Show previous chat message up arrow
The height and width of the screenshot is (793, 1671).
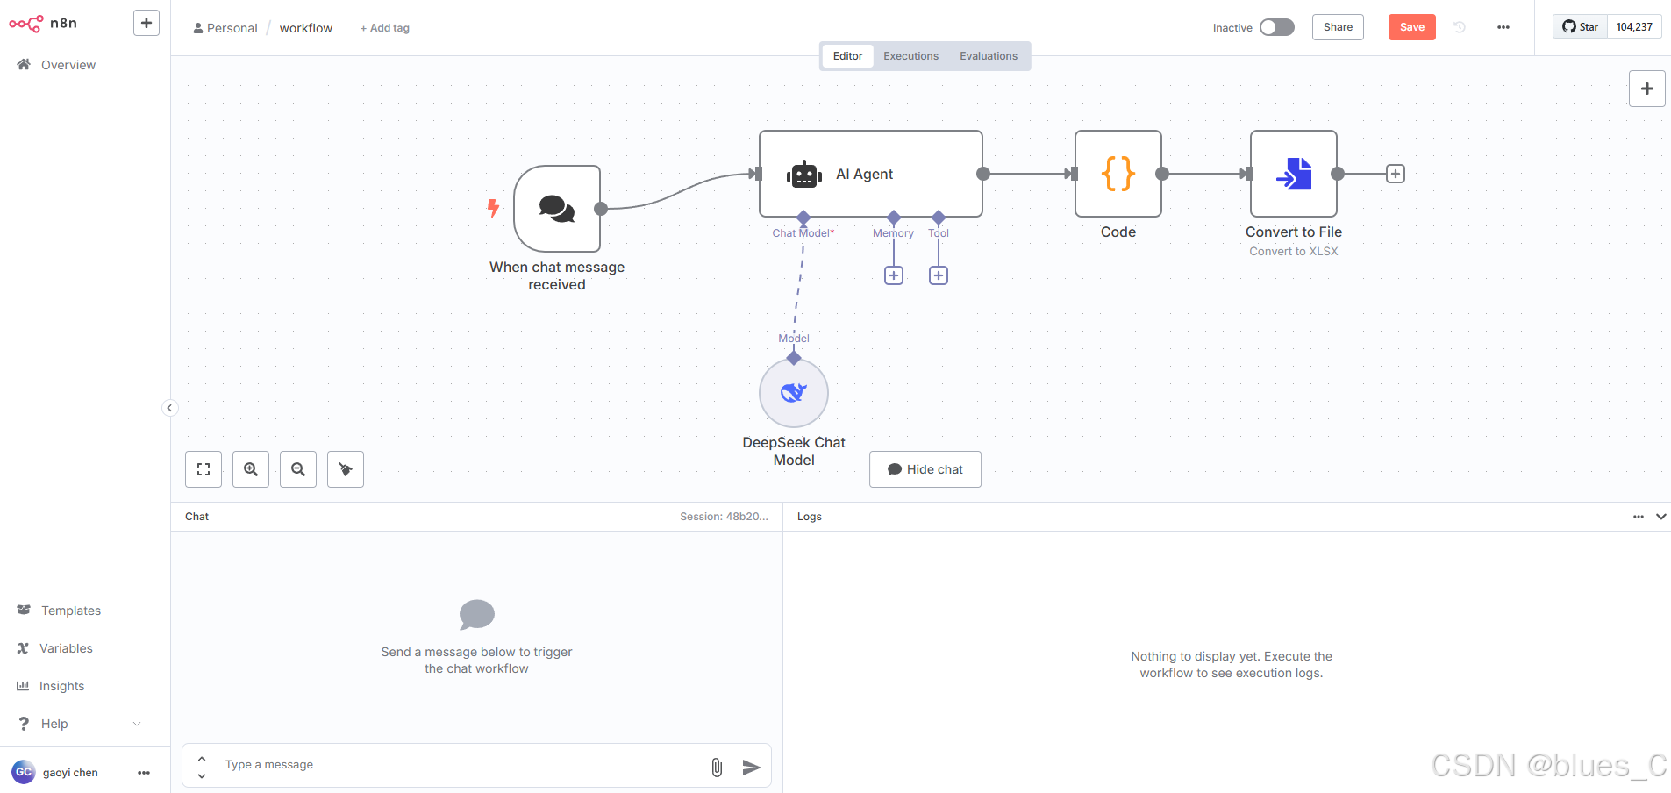click(x=202, y=759)
